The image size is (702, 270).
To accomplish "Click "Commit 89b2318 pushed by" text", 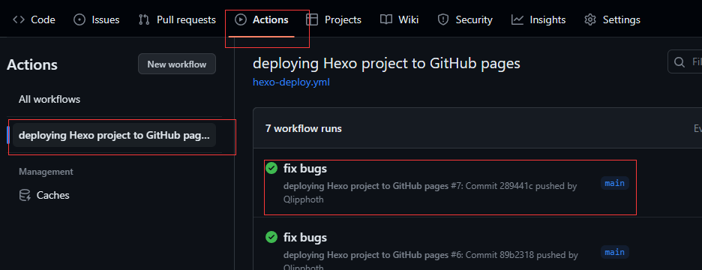I will point(521,255).
